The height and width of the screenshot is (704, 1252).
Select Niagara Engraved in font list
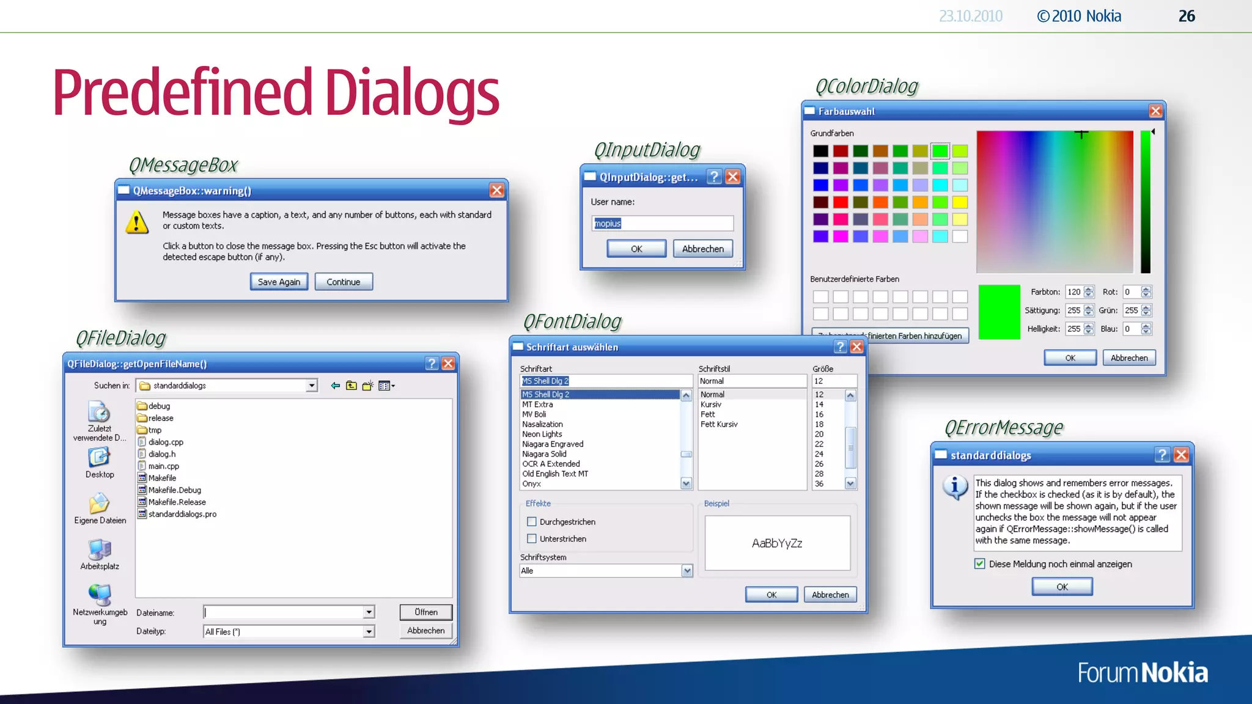[553, 444]
